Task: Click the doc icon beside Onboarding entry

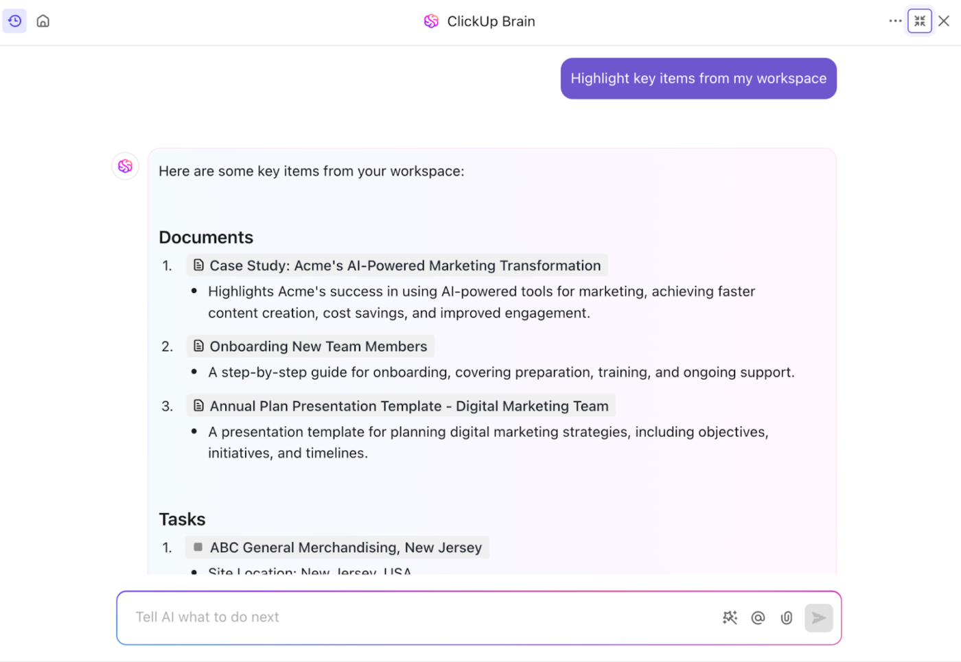Action: coord(198,346)
